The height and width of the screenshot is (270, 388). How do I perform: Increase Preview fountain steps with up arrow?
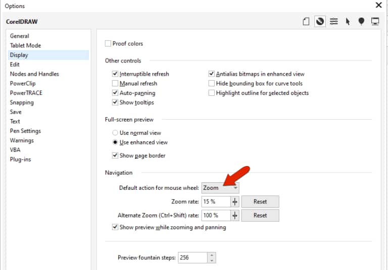click(212, 255)
